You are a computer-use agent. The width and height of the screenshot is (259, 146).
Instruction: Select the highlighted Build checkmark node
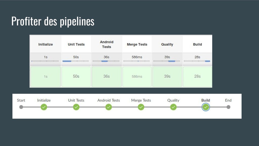pos(206,107)
